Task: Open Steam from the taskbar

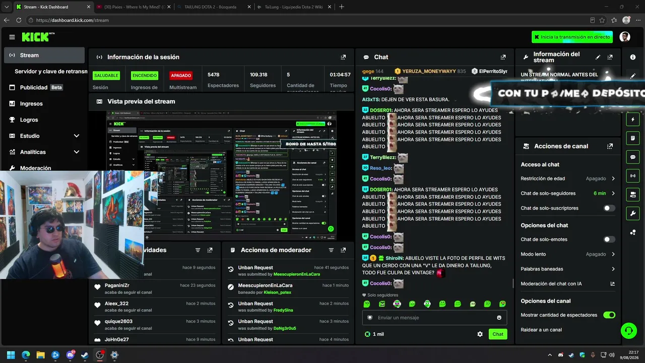Action: click(x=85, y=355)
